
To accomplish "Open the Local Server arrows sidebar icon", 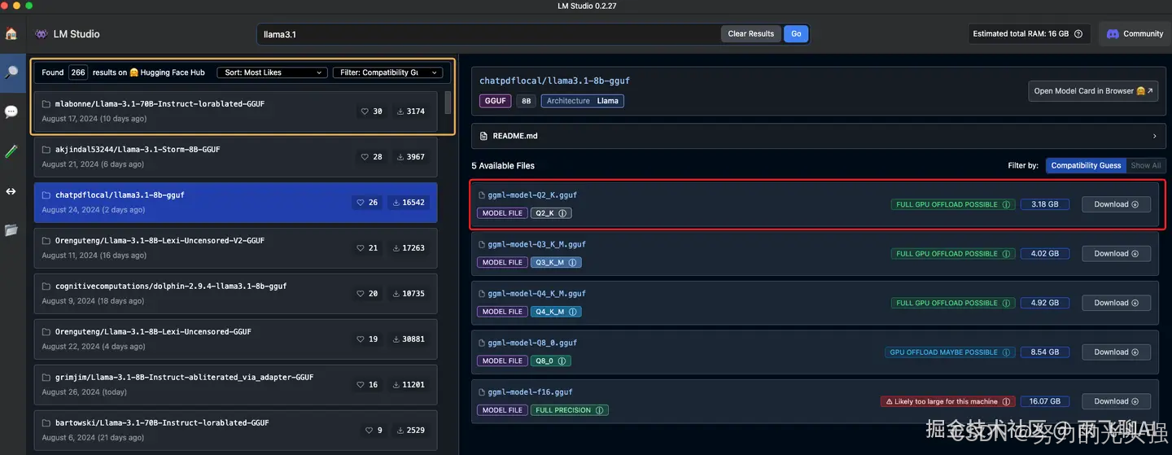I will click(11, 191).
